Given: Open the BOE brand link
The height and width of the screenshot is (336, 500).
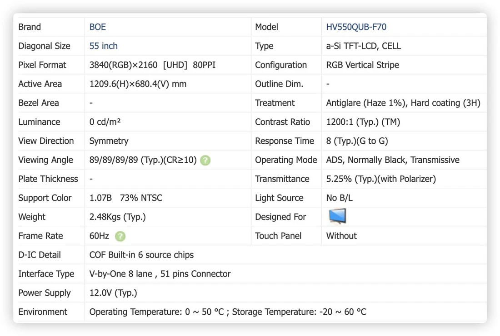Looking at the screenshot, I should click(98, 27).
